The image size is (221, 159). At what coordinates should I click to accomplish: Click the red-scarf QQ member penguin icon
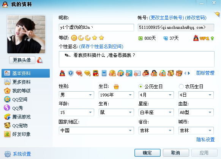coord(62,73)
